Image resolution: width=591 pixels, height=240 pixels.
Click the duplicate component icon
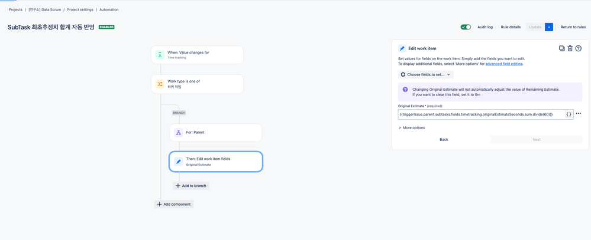point(561,48)
